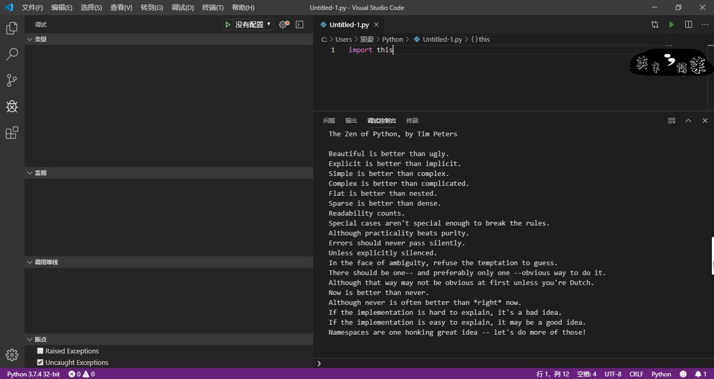Click the code line import this
The image size is (714, 379).
pos(371,50)
